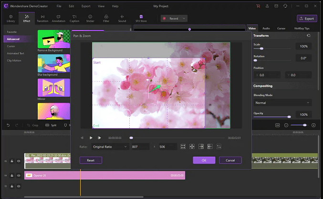
Task: Reset Transform settings with the undo arrow
Action: [308, 36]
